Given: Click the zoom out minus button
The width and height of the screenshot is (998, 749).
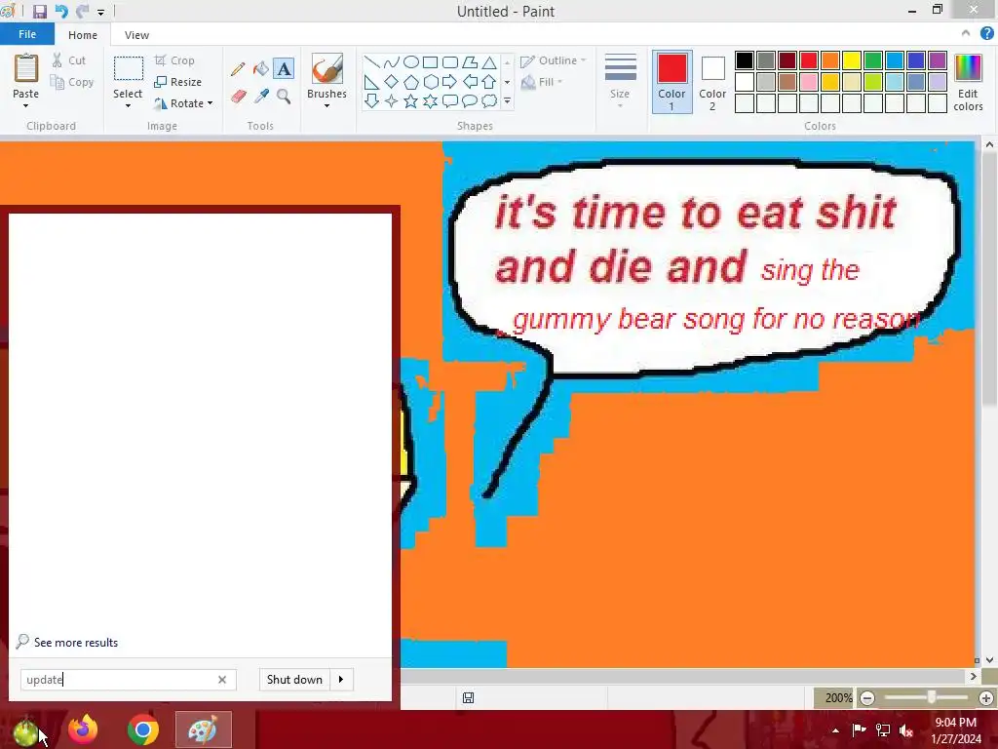Looking at the screenshot, I should point(867,698).
